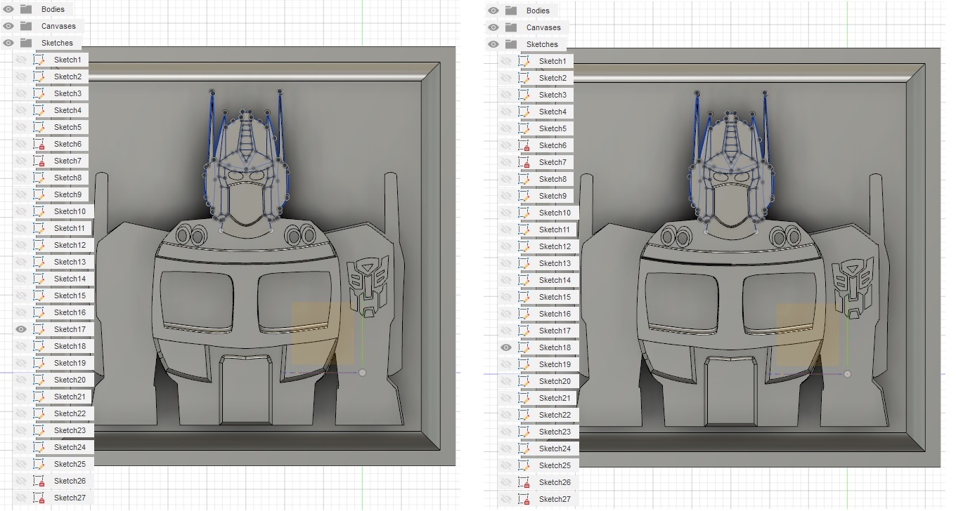Click Canvases folder icon in right browser

point(511,27)
